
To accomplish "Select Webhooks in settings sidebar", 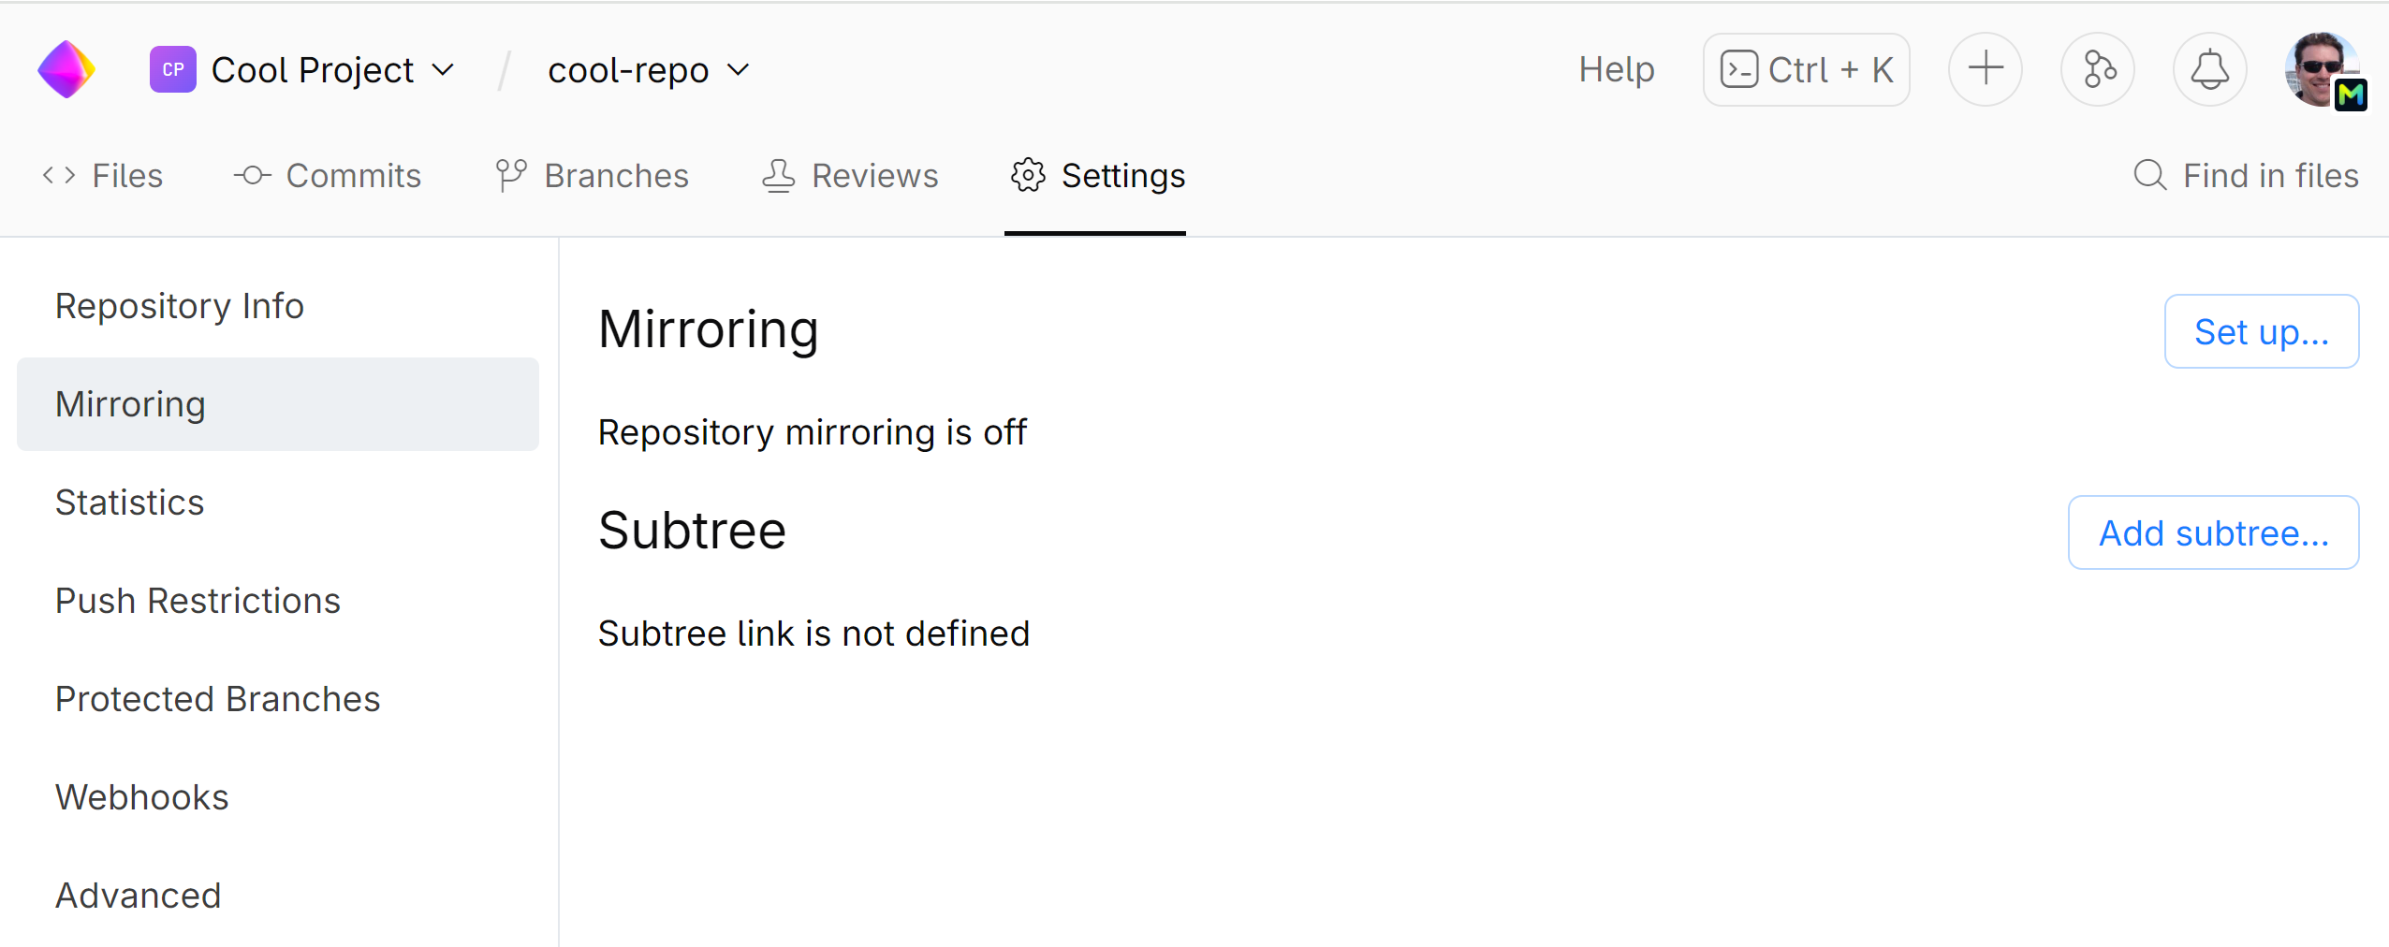I will pos(142,797).
